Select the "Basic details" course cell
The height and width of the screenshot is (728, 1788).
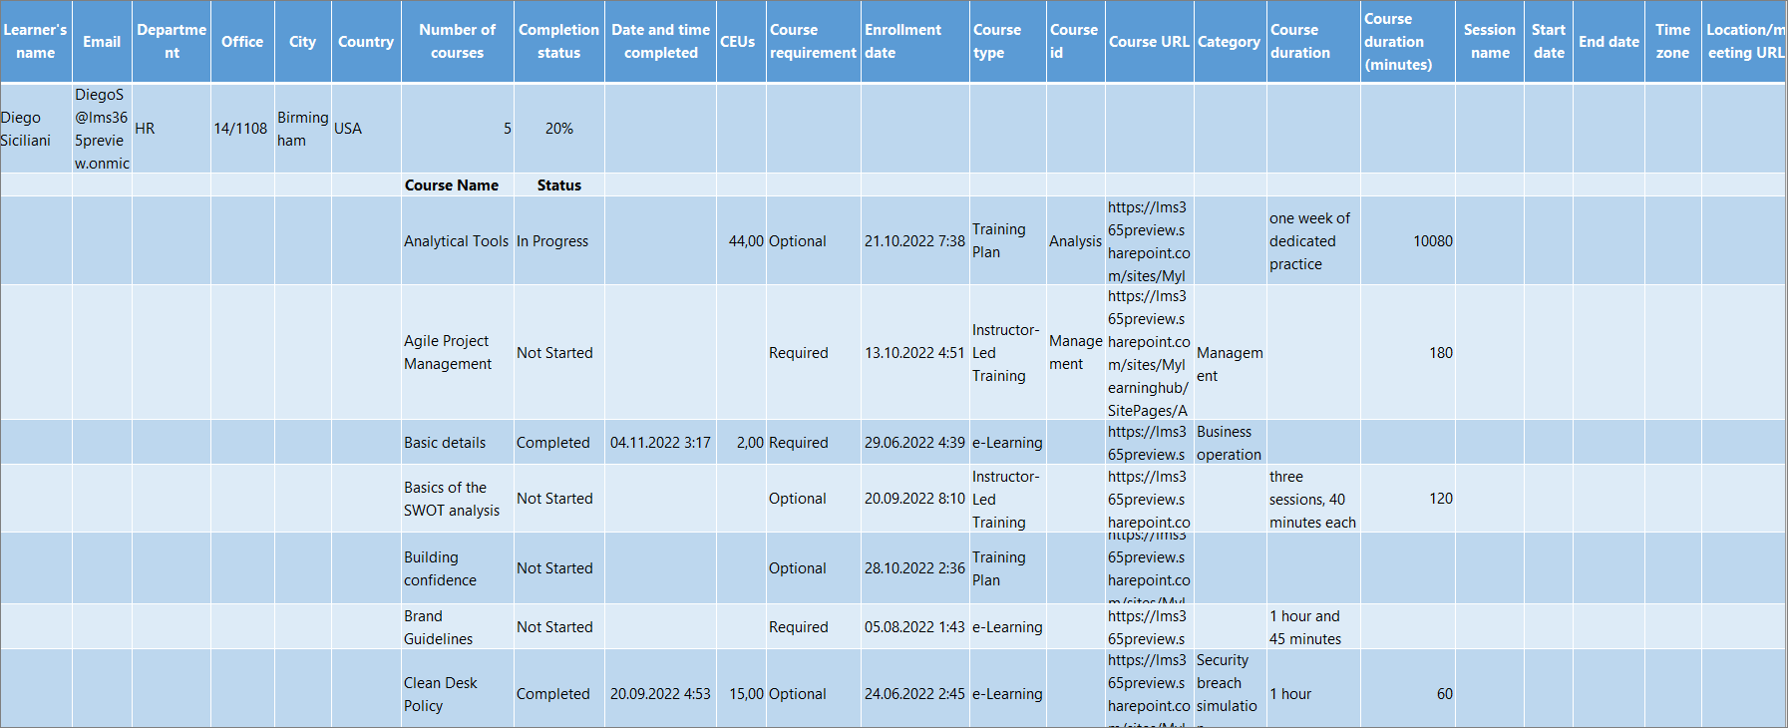click(x=445, y=443)
